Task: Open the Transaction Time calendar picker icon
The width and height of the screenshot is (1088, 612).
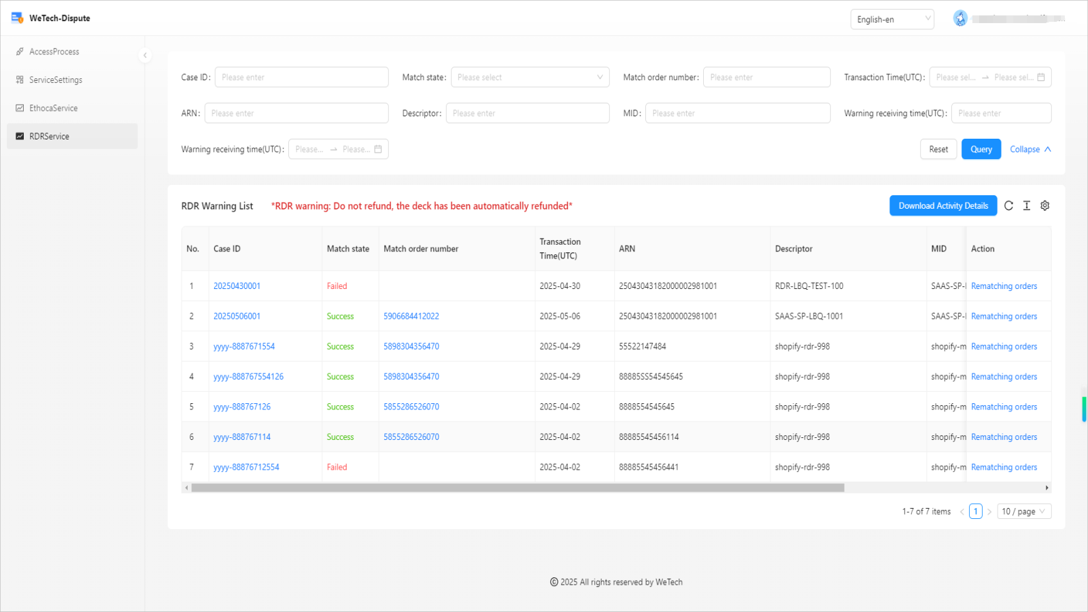Action: [x=1041, y=78]
